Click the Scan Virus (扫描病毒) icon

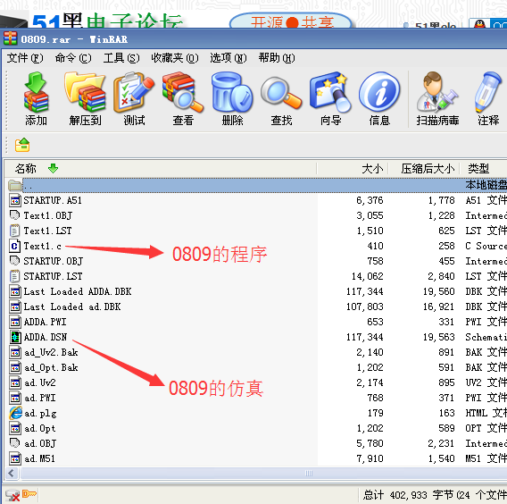point(437,92)
